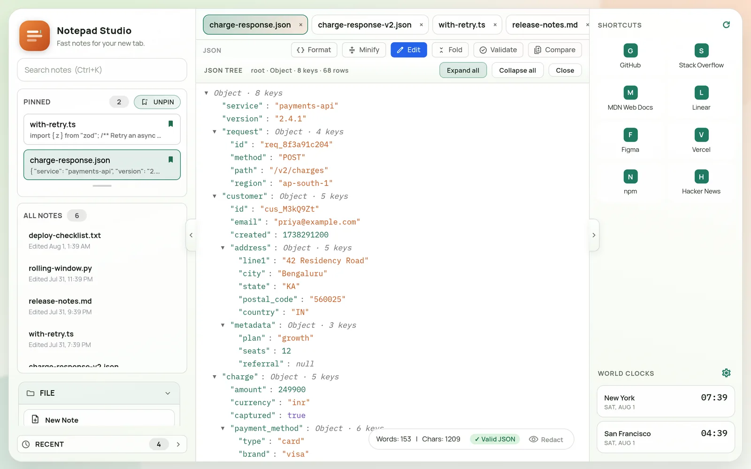The height and width of the screenshot is (469, 751).
Task: Click the pinned panel drag handle
Action: pyautogui.click(x=102, y=186)
